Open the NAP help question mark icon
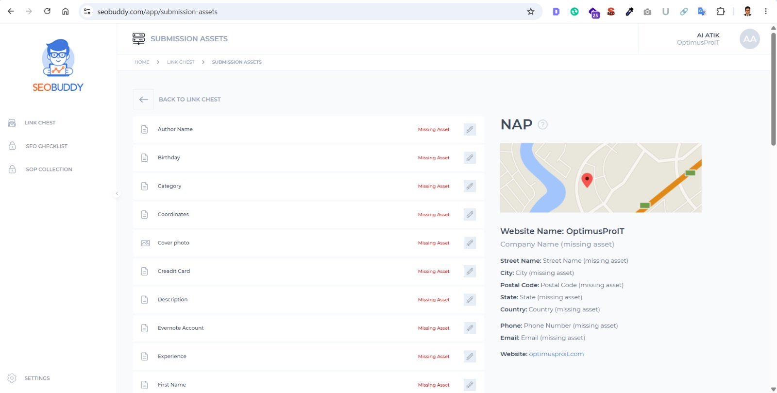The image size is (777, 393). tap(543, 125)
